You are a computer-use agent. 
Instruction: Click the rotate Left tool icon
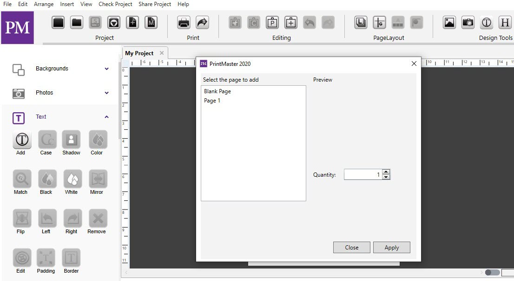[x=47, y=218]
